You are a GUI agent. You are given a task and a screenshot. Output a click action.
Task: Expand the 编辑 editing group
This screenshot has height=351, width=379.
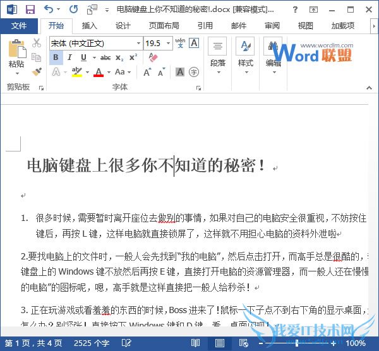(x=273, y=57)
